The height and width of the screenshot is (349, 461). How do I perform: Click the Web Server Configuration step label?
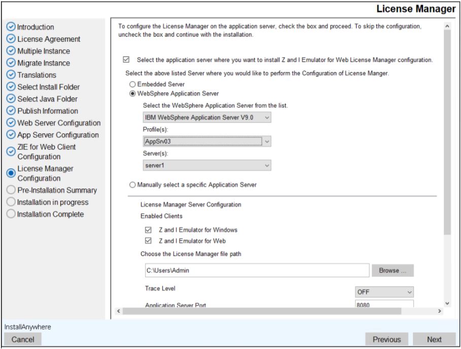[59, 123]
